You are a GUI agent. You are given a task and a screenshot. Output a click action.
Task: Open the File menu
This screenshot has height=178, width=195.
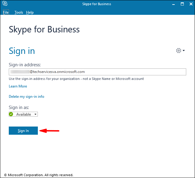(x=6, y=12)
